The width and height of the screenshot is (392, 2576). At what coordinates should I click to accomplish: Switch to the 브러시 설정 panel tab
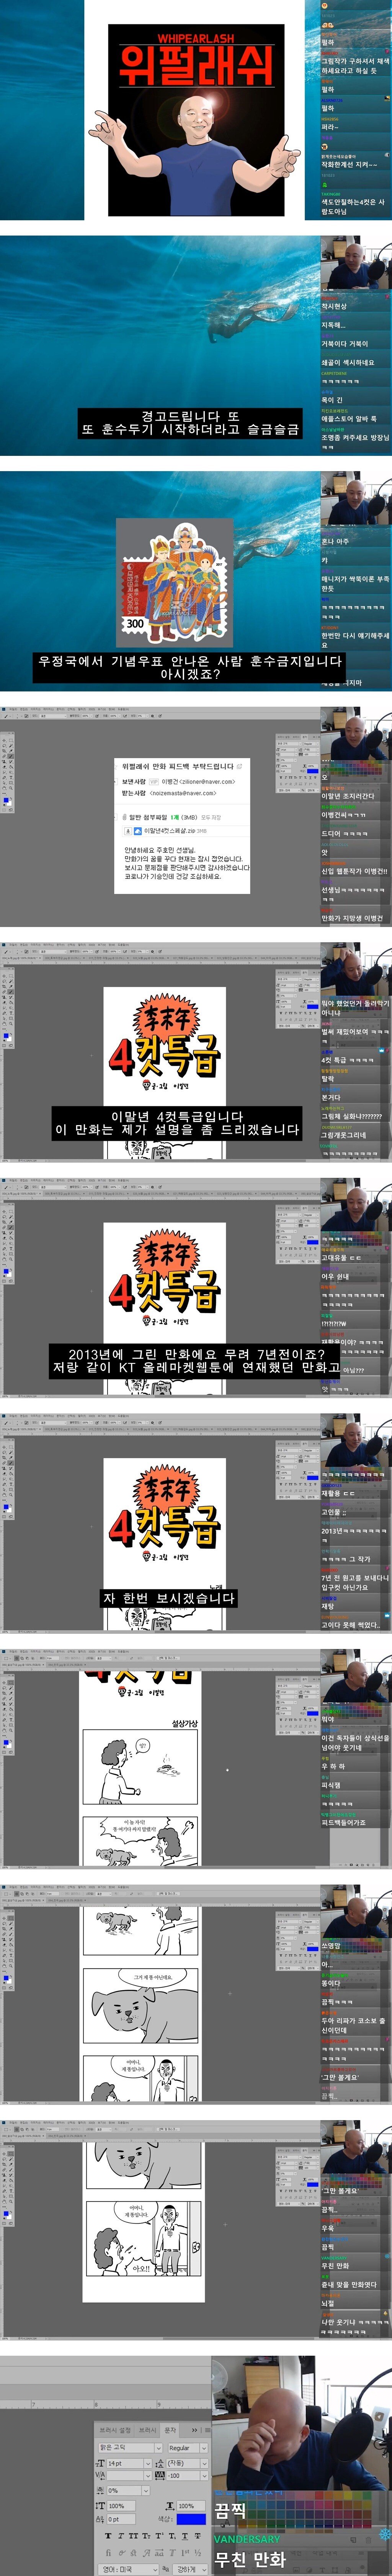115,2430
